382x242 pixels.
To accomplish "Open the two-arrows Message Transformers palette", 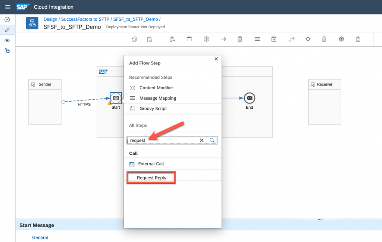I will click(292, 39).
